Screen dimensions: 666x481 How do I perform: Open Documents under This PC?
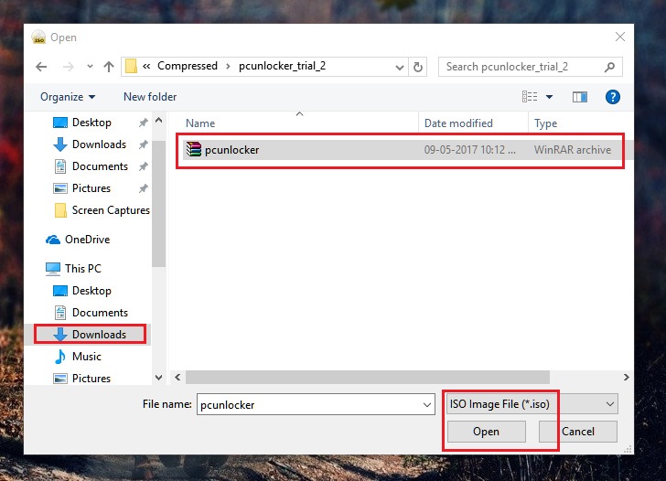point(101,313)
